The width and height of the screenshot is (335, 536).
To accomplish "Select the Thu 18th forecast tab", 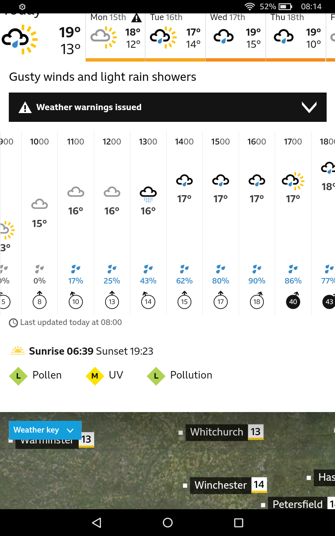I will pos(296,37).
